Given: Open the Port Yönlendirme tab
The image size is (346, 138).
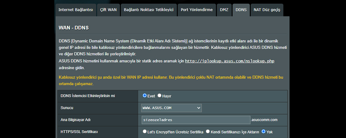Looking at the screenshot, I should [197, 10].
